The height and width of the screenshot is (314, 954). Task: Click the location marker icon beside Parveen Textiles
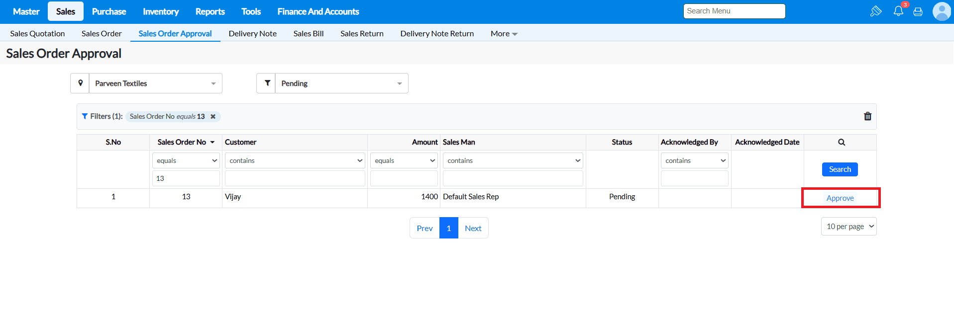click(80, 83)
